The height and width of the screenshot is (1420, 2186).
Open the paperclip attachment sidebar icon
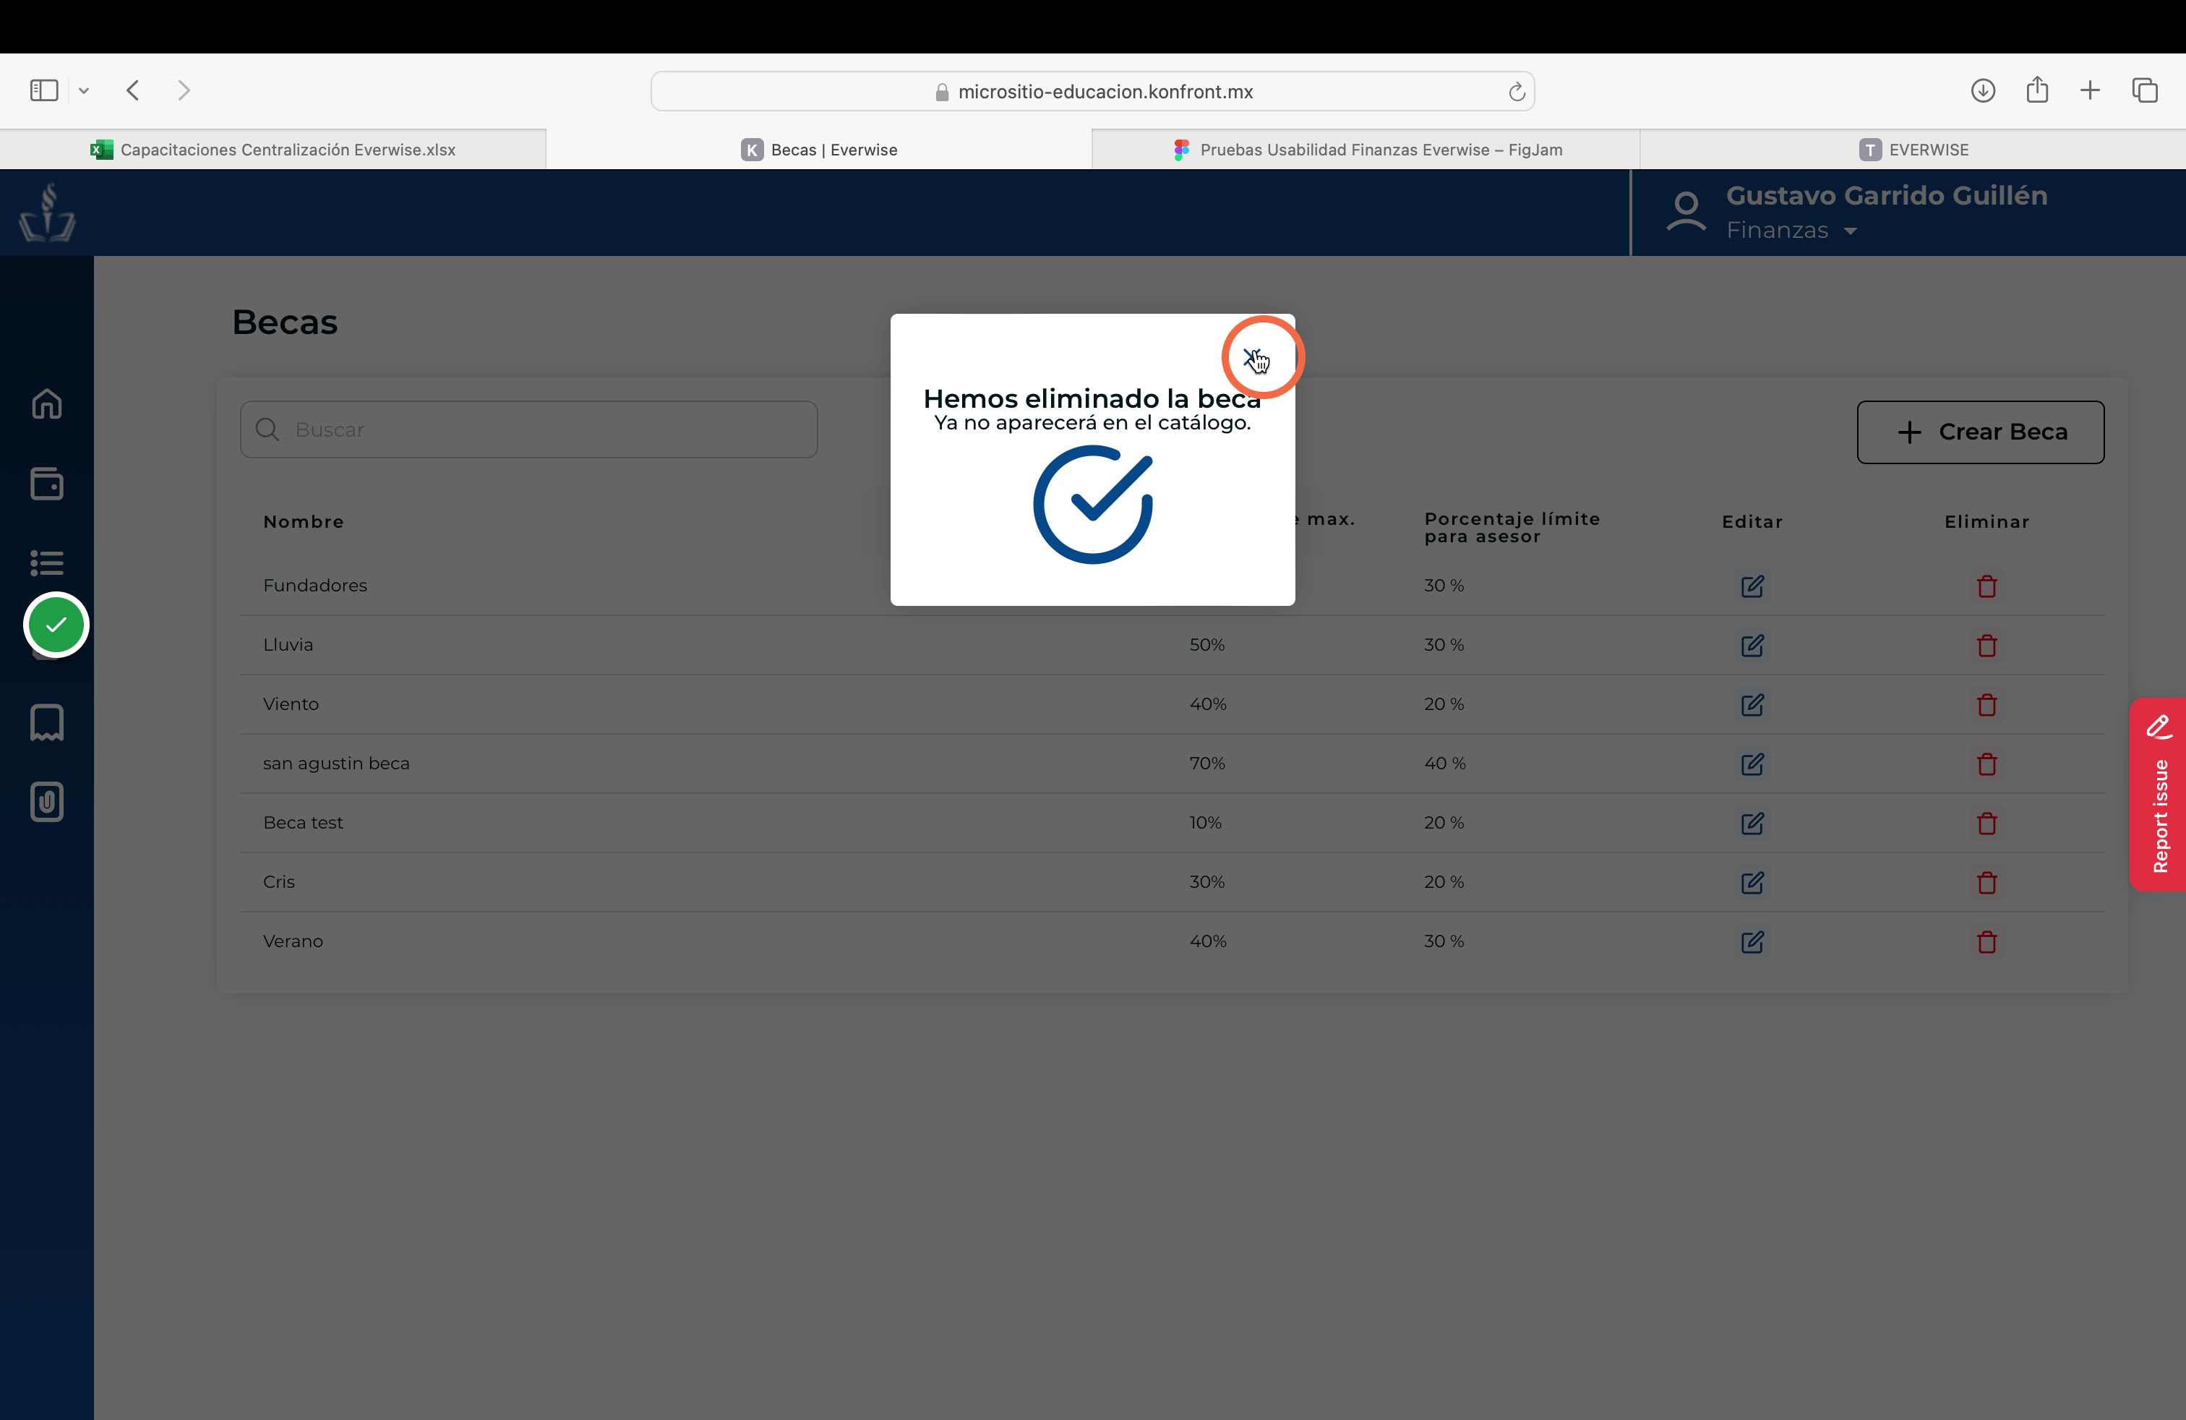point(47,802)
